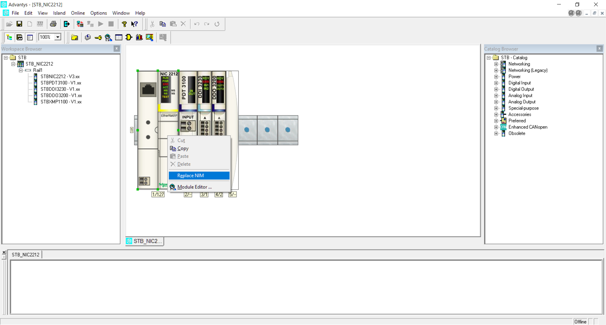Click the Undo arrow toolbar icon
606x325 pixels.
[197, 24]
